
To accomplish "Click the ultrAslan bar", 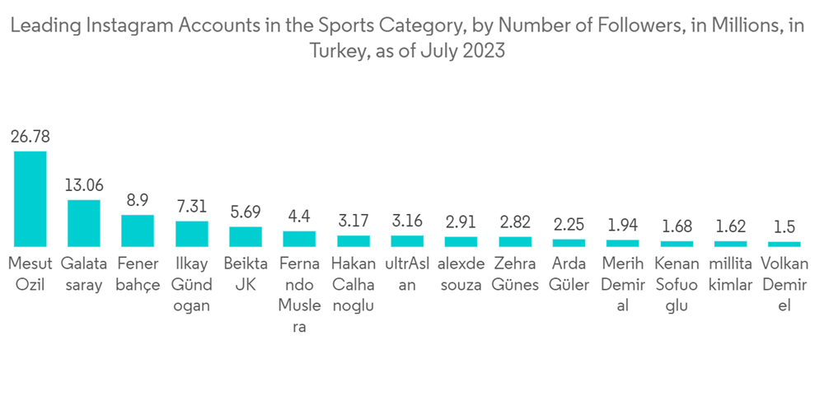I will tap(407, 241).
